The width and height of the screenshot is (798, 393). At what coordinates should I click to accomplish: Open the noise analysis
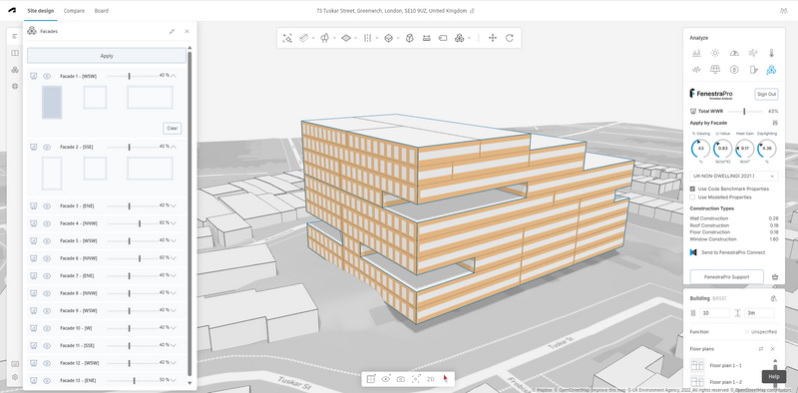tap(696, 70)
